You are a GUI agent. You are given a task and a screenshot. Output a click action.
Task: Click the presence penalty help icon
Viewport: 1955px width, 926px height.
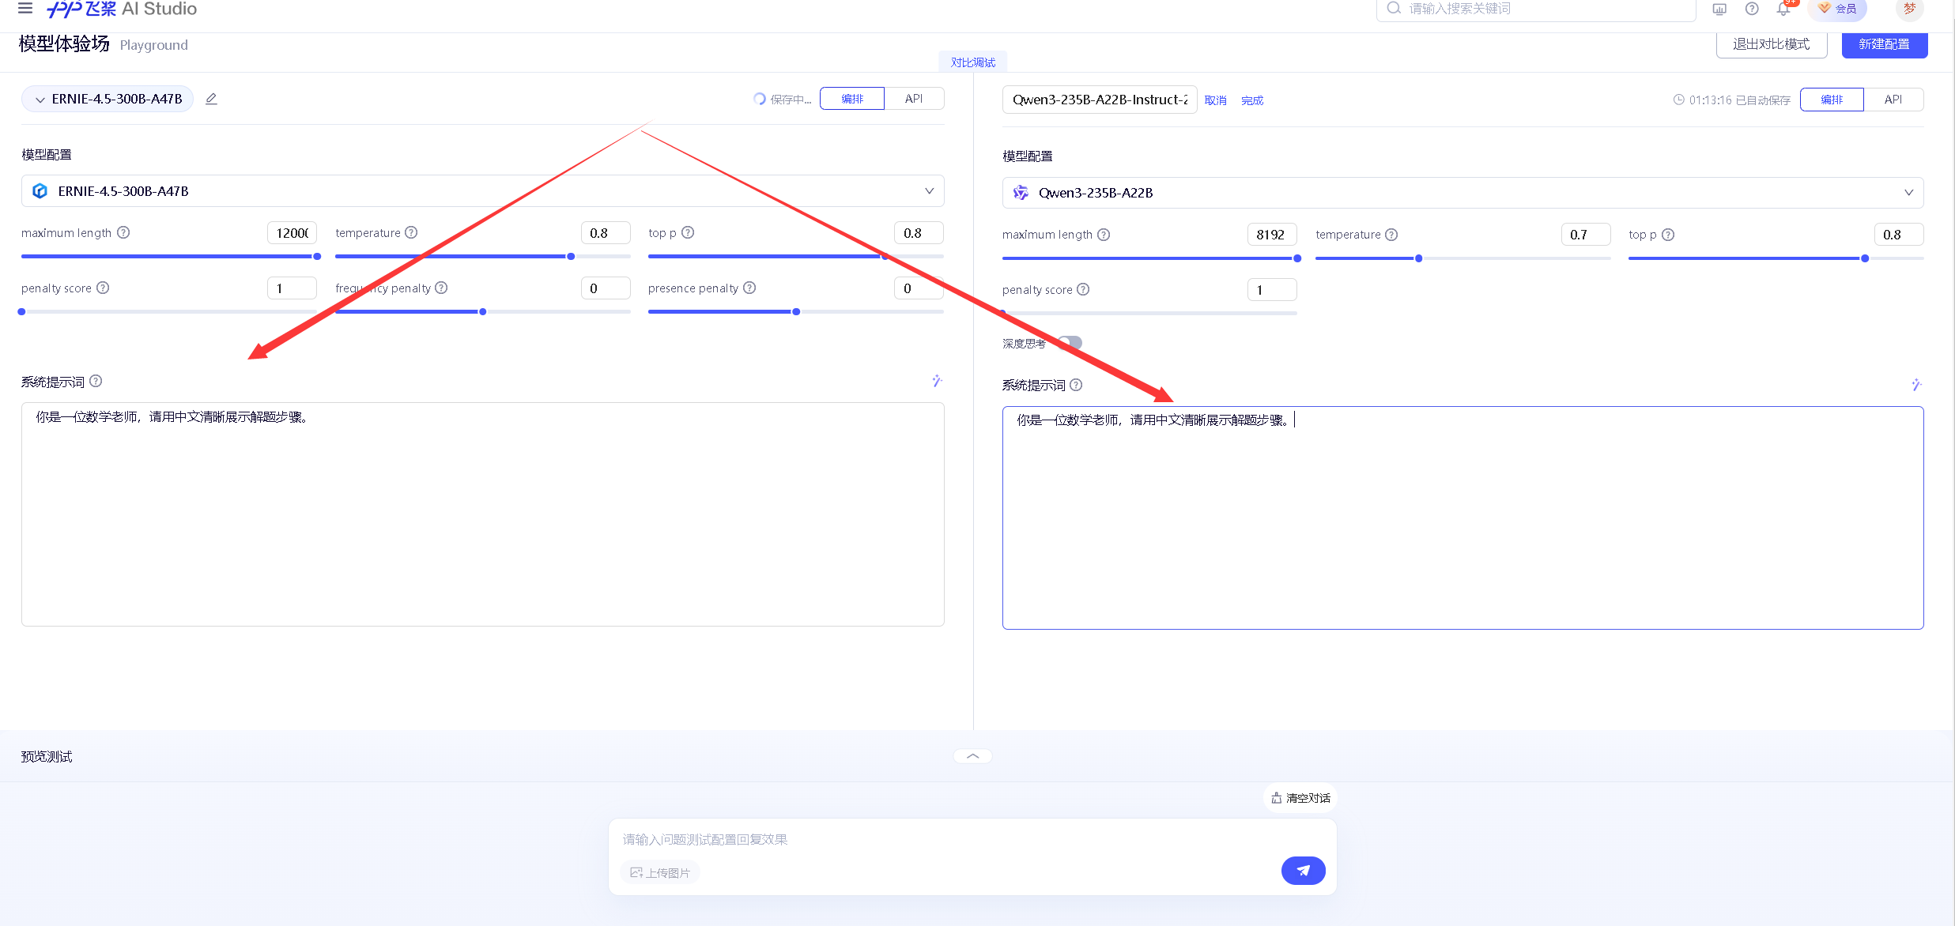749,288
